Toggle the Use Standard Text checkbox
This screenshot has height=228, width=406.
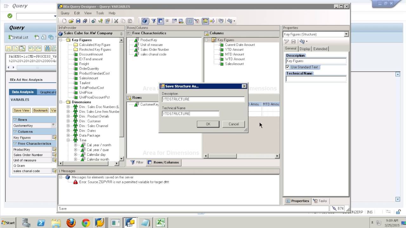click(x=288, y=67)
